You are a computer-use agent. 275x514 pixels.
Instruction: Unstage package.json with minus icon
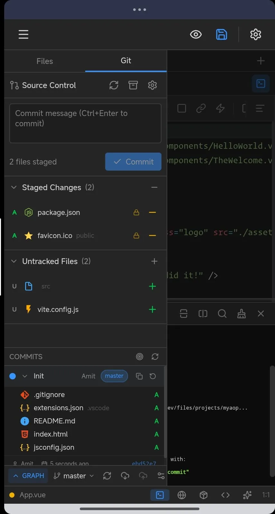pos(152,213)
